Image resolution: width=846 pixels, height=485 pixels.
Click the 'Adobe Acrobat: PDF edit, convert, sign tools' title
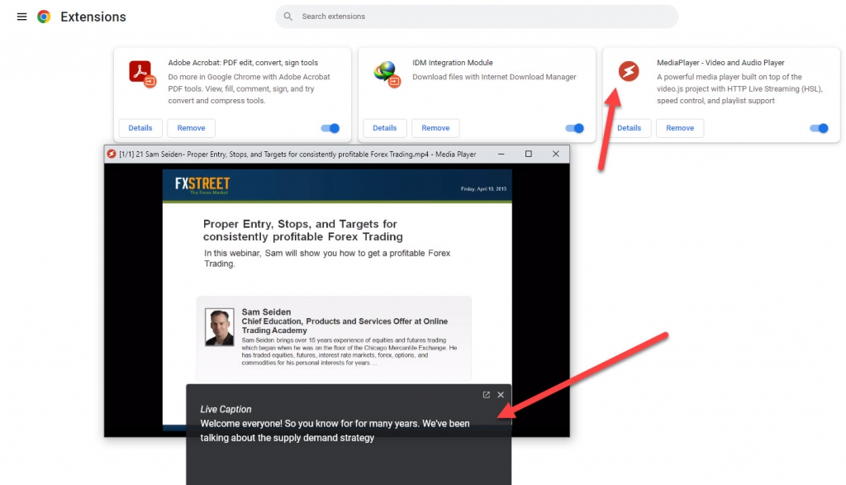point(243,63)
